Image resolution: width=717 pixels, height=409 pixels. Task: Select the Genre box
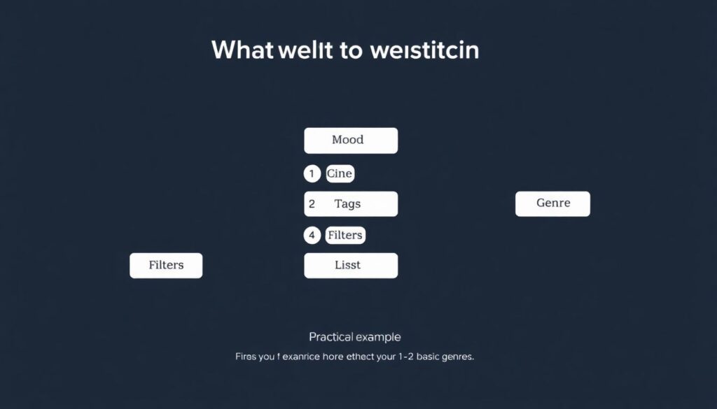click(552, 203)
